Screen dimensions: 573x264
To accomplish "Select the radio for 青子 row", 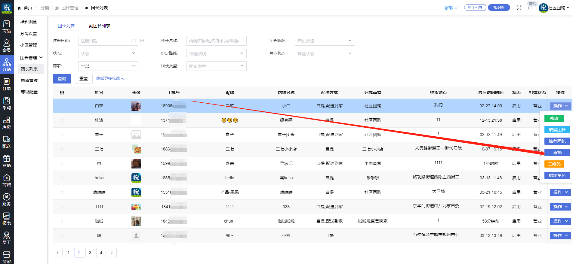I will (62, 135).
